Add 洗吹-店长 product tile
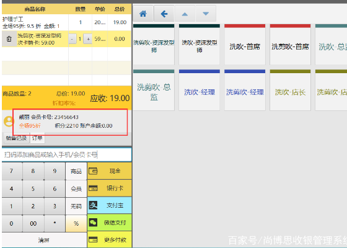 (x=290, y=90)
